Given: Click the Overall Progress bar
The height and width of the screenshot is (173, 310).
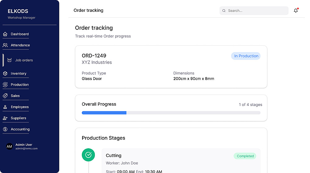Looking at the screenshot, I should click(x=171, y=113).
